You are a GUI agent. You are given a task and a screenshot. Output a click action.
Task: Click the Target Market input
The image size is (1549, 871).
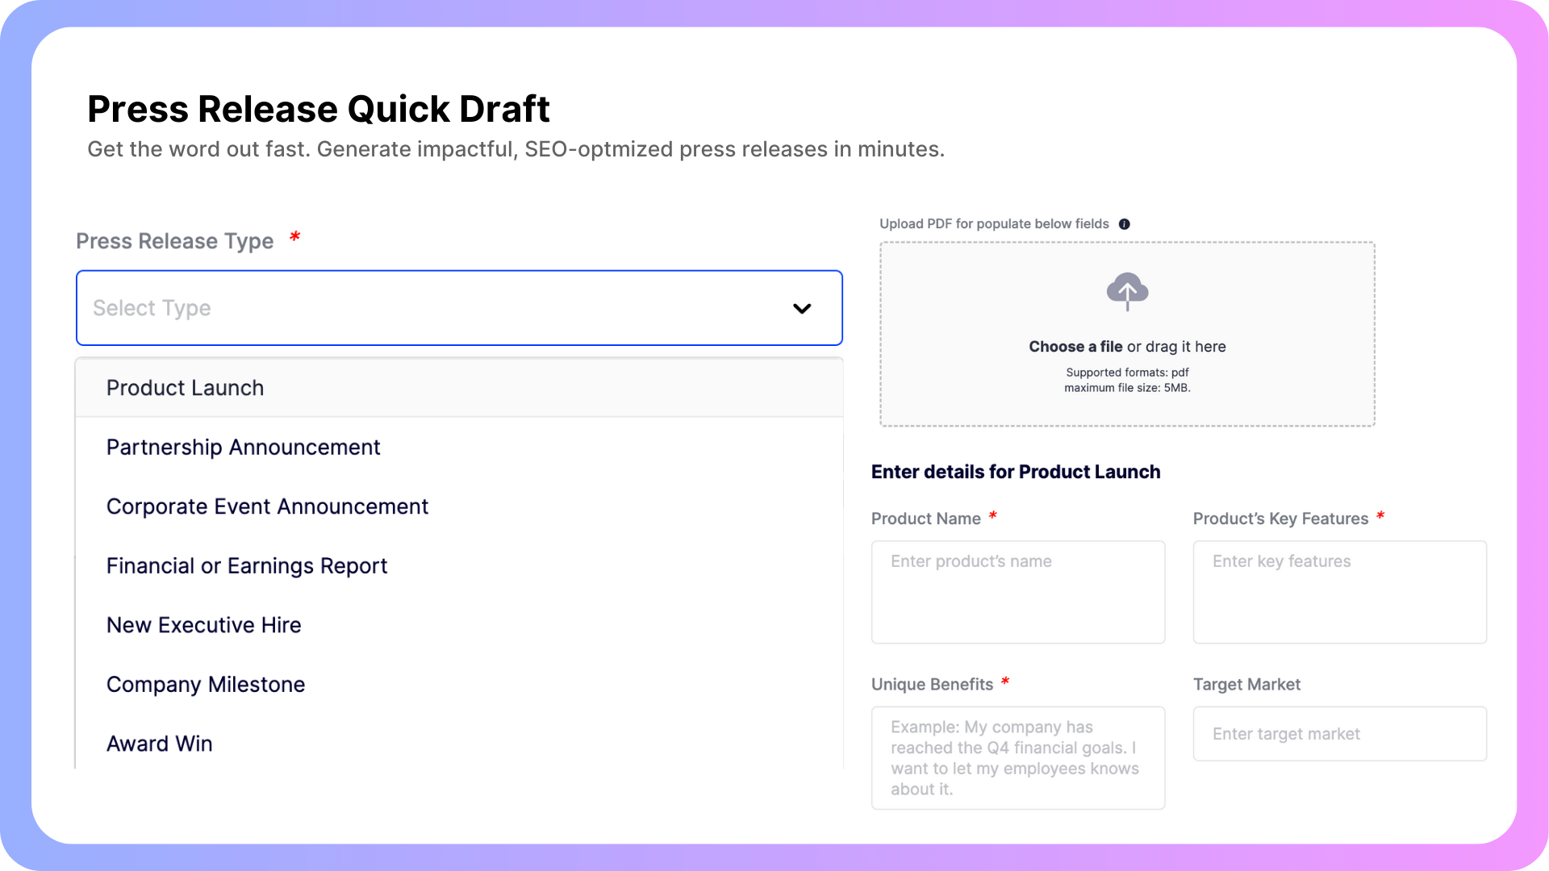(1339, 734)
